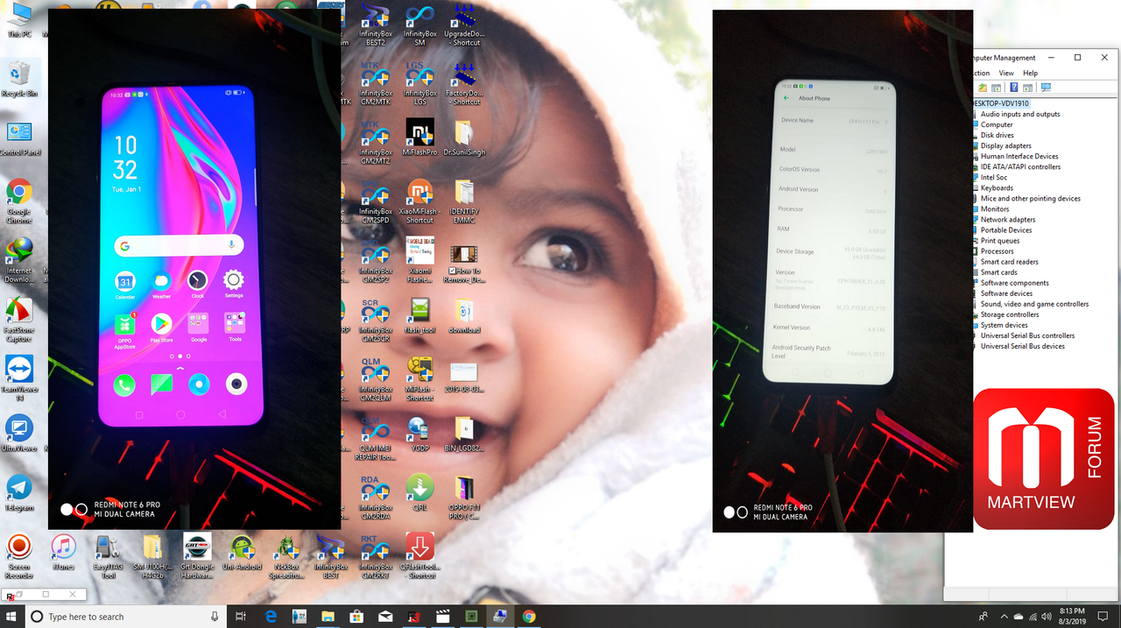Screen dimensions: 1121x628
Task: Open the OPPO F11 PRO folder
Action: [465, 497]
